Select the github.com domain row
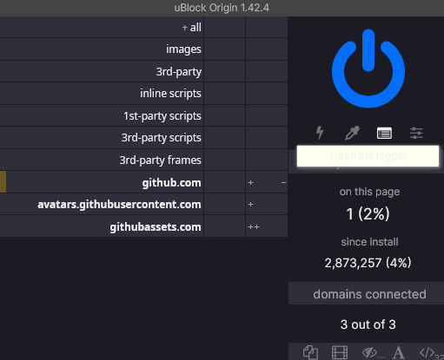444x360 pixels. point(102,182)
